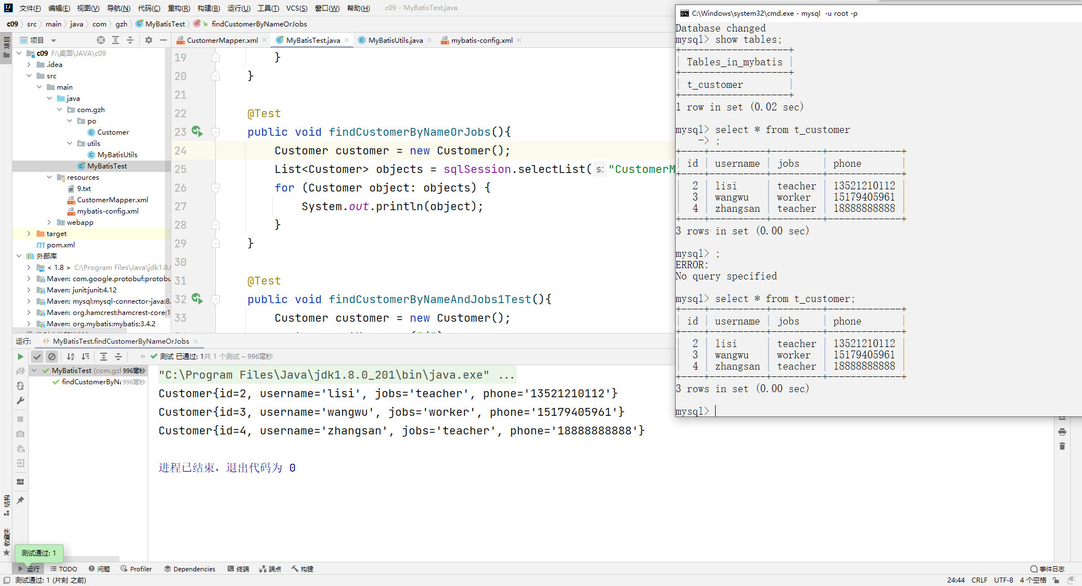Click Expand All icon in the Project toolbar

(116, 40)
